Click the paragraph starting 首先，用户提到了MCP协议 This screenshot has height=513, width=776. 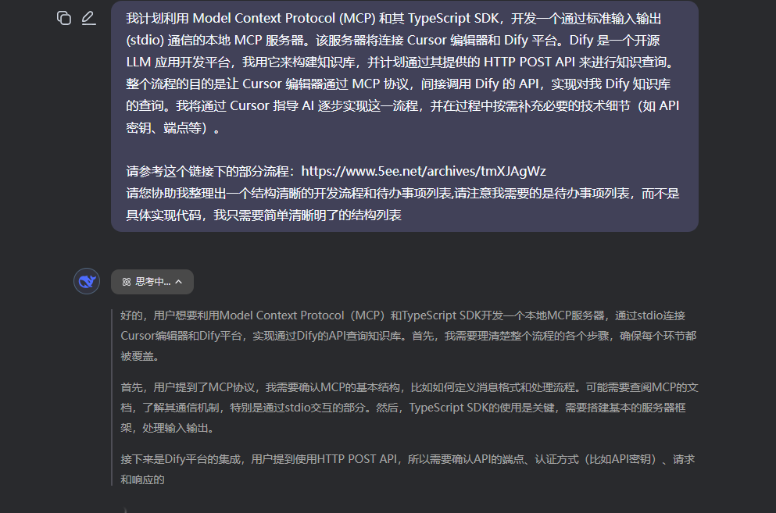(x=409, y=408)
